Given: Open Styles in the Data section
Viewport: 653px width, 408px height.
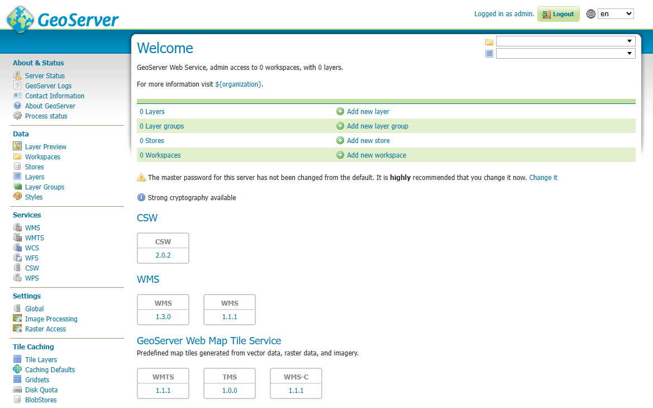Looking at the screenshot, I should pyautogui.click(x=34, y=197).
